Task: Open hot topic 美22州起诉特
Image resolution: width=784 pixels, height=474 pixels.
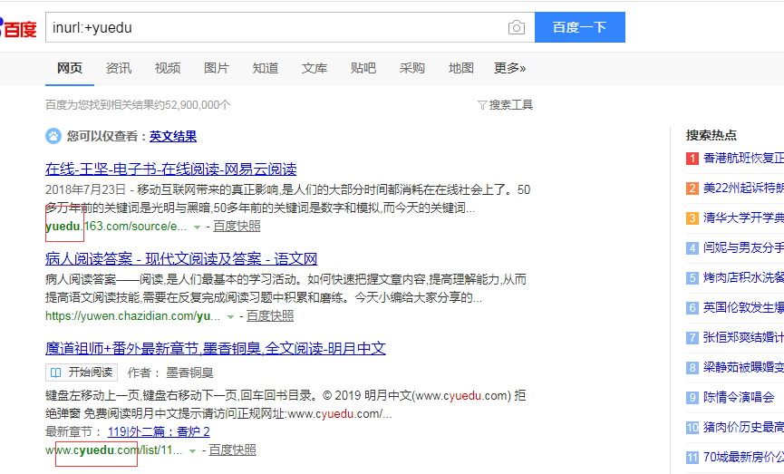Action: tap(743, 189)
